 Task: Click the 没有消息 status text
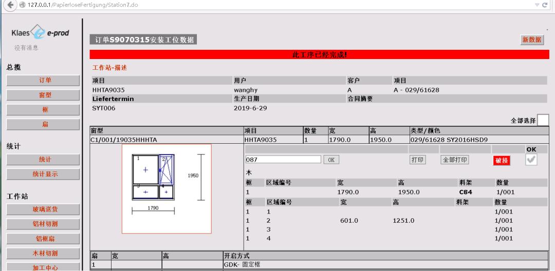pos(26,48)
